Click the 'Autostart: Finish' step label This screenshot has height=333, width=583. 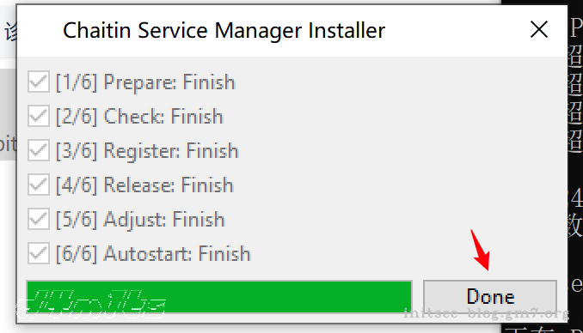(177, 254)
